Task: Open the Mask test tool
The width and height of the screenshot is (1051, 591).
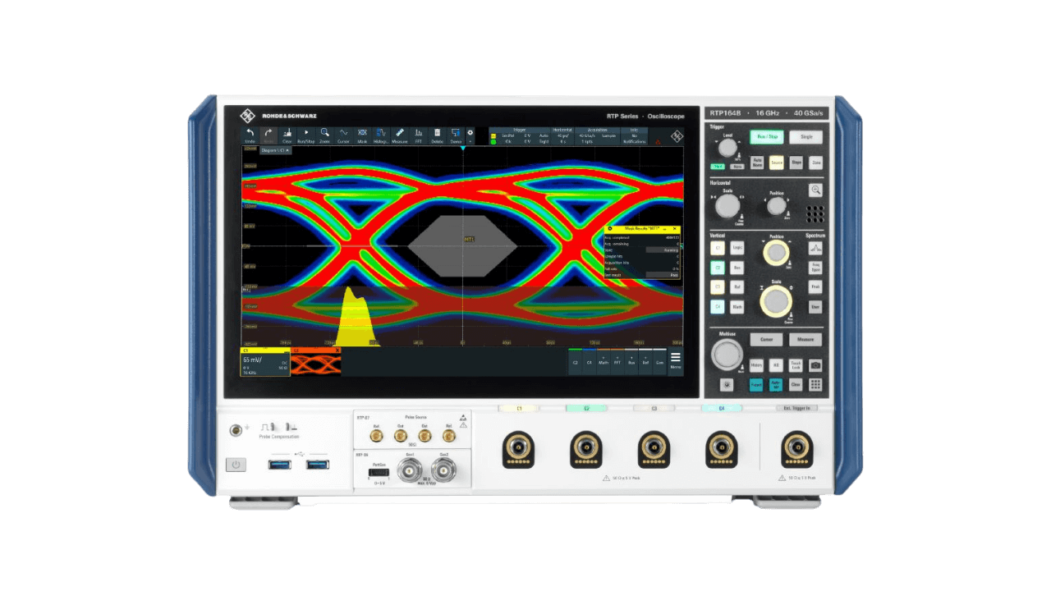Action: pos(362,135)
